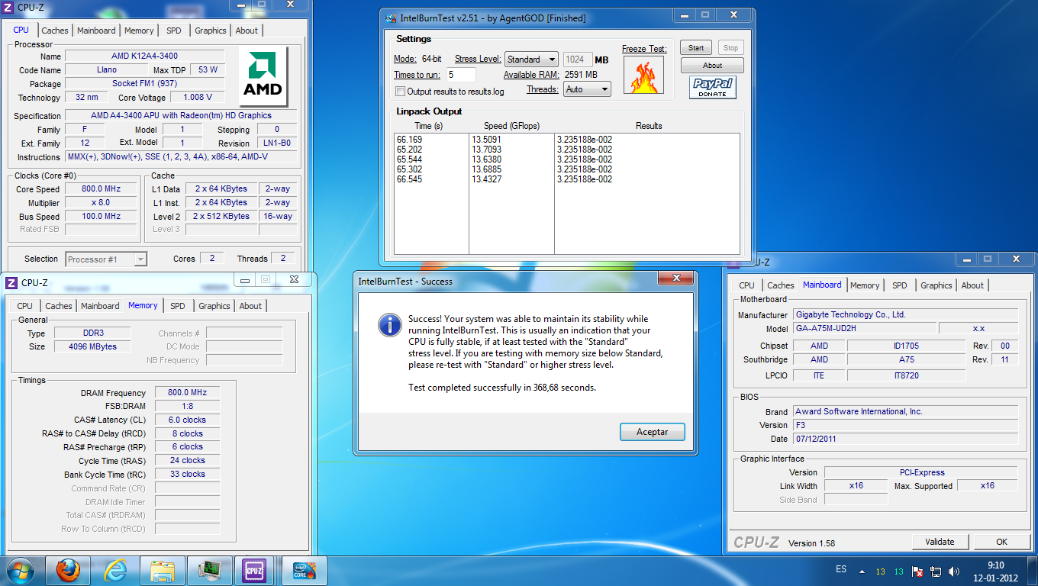Open About tab in CPU-Z Mainboard window
1038x586 pixels.
tap(972, 285)
